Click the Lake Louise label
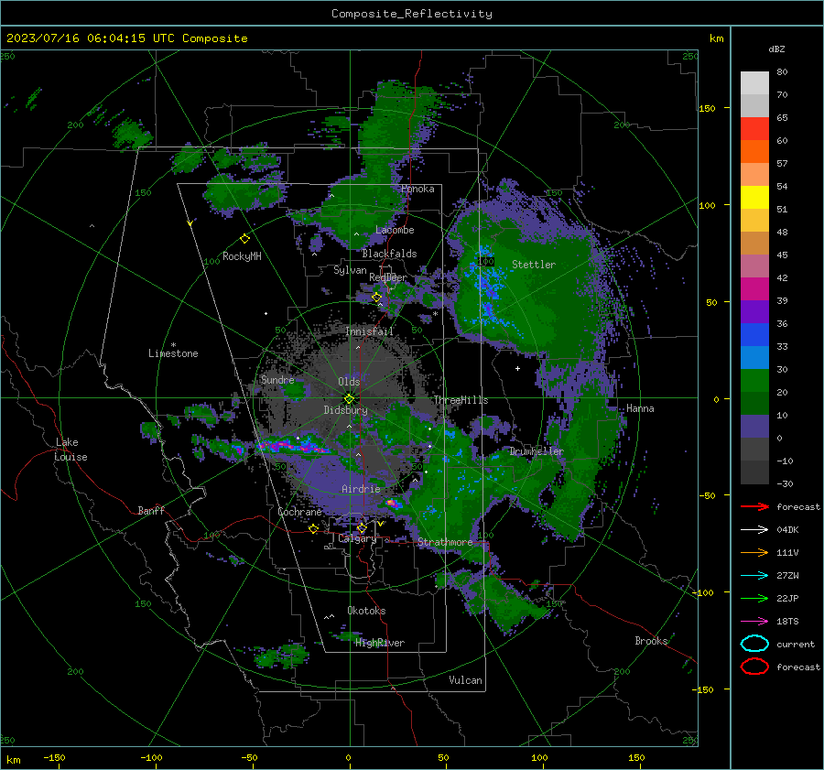The height and width of the screenshot is (770, 824). [x=71, y=450]
